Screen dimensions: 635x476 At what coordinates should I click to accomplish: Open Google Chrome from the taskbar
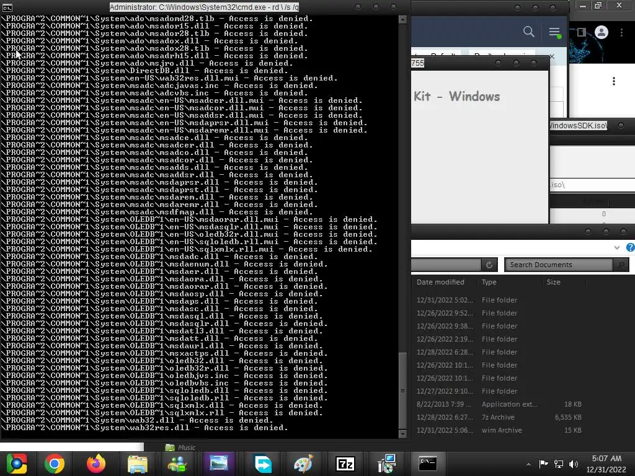coord(55,464)
